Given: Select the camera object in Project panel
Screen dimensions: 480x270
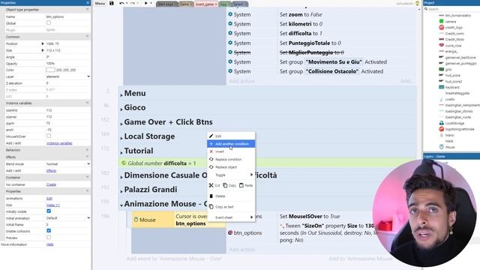Looking at the screenshot, I should pyautogui.click(x=450, y=22).
